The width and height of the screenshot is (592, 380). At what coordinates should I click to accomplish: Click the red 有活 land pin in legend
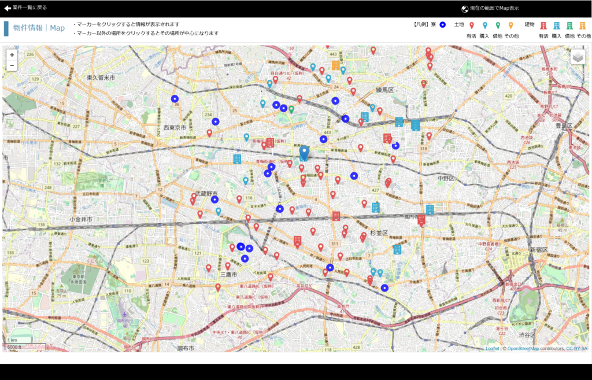(472, 25)
